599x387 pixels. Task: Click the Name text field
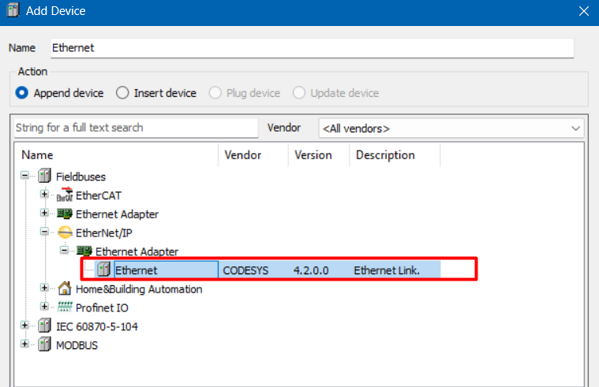tap(311, 48)
